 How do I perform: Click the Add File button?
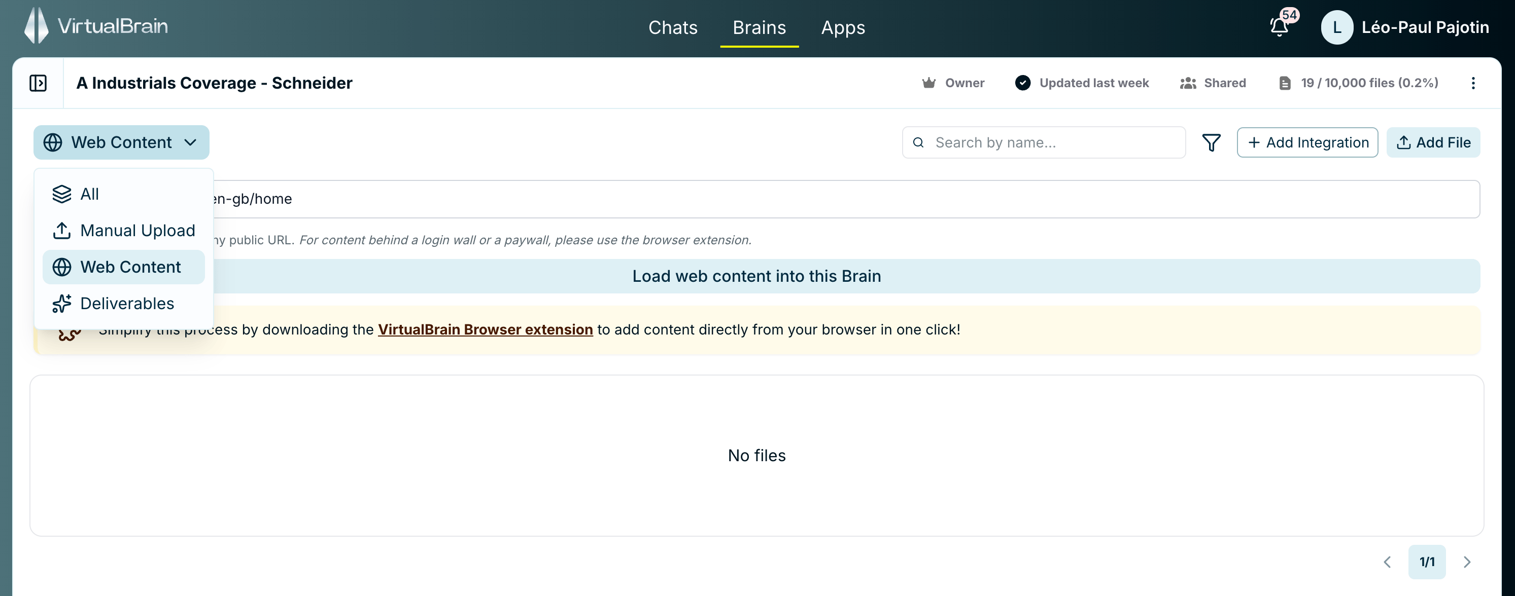pos(1433,142)
